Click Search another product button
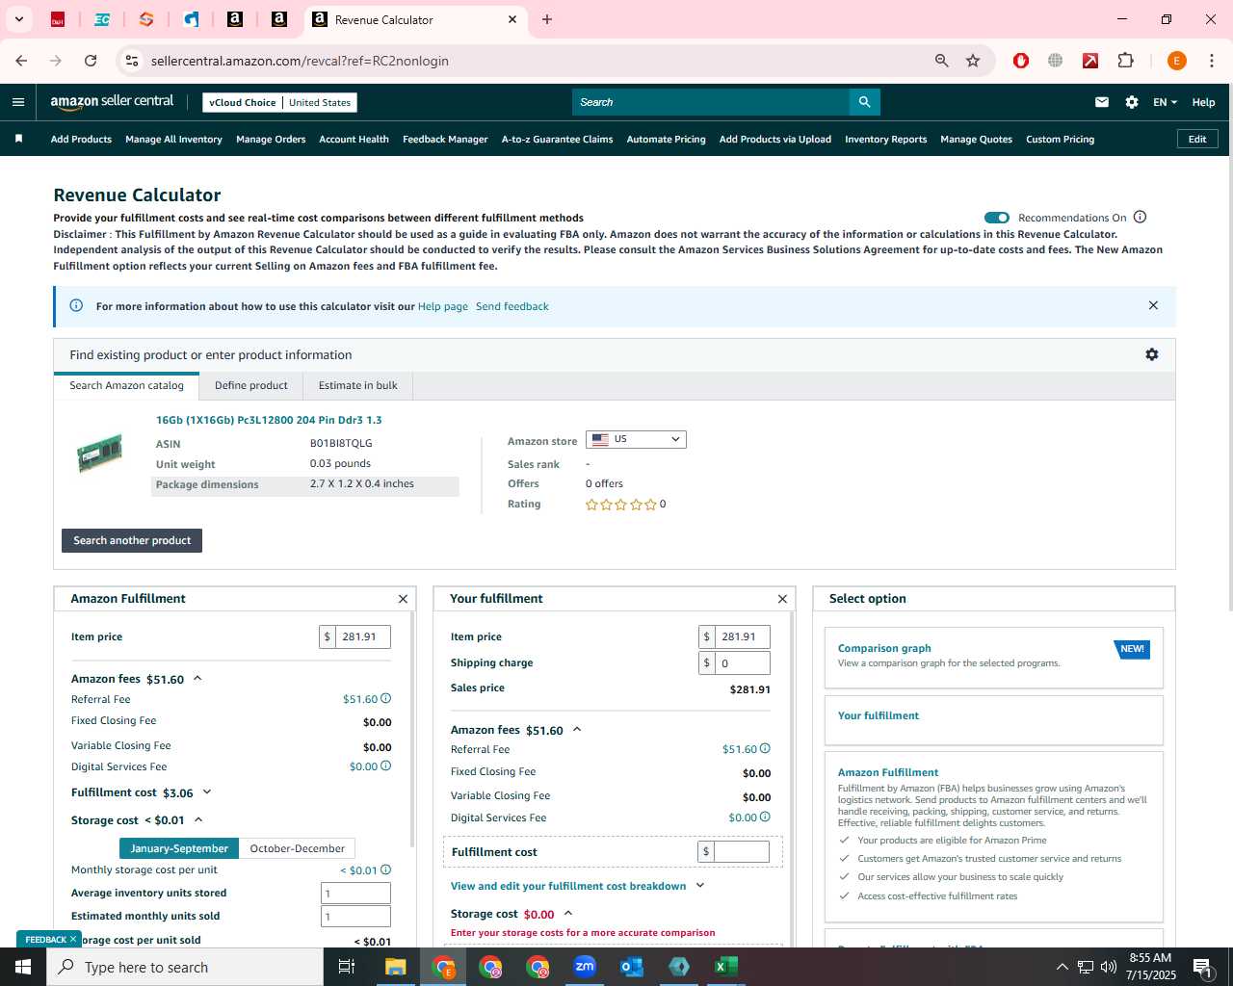 tap(132, 540)
